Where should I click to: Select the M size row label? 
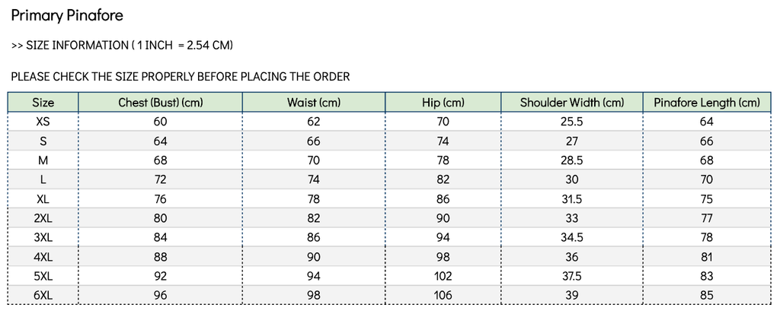tap(43, 160)
